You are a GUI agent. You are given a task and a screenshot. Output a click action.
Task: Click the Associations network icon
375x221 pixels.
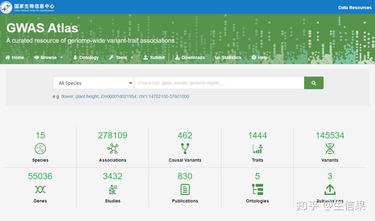(112, 149)
